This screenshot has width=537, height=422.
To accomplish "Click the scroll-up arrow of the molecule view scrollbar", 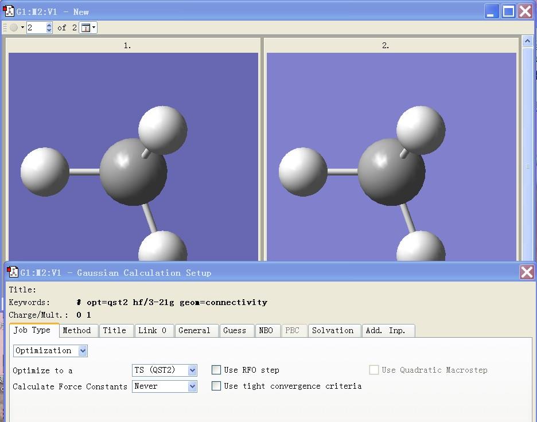I will coord(528,42).
